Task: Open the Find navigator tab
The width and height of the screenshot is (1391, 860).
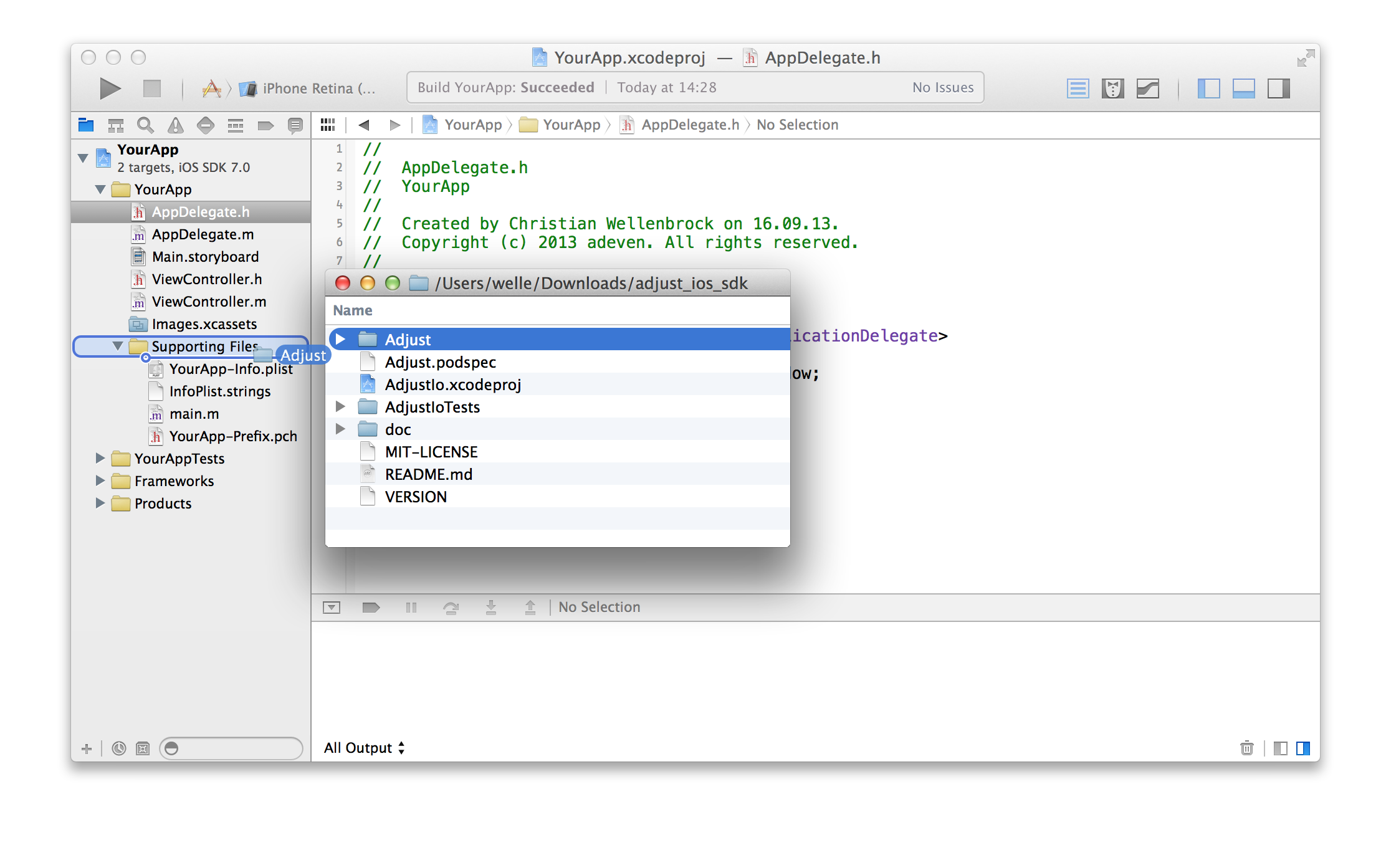Action: coord(145,125)
